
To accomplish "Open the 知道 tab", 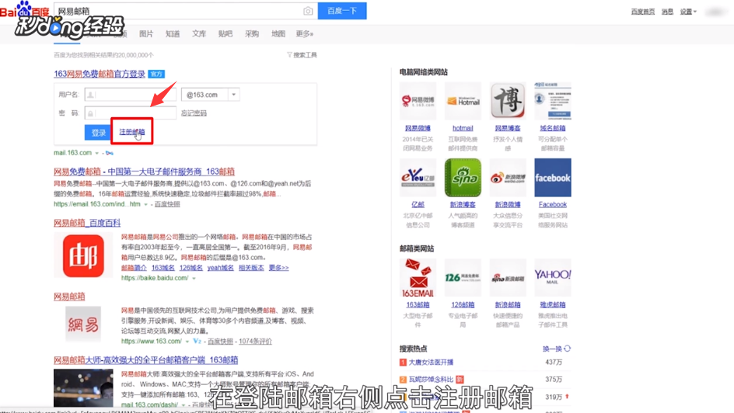I will pyautogui.click(x=173, y=33).
